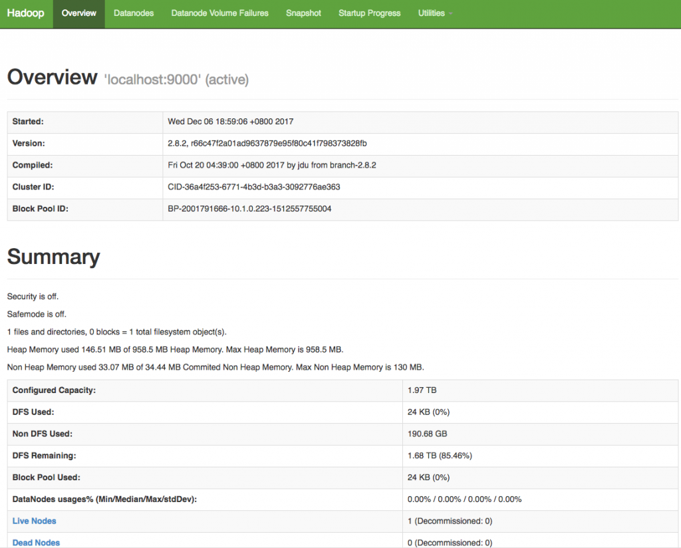The width and height of the screenshot is (681, 548).
Task: Select Live Nodes count '1 (Decommissioned: 0)'
Action: click(x=450, y=521)
